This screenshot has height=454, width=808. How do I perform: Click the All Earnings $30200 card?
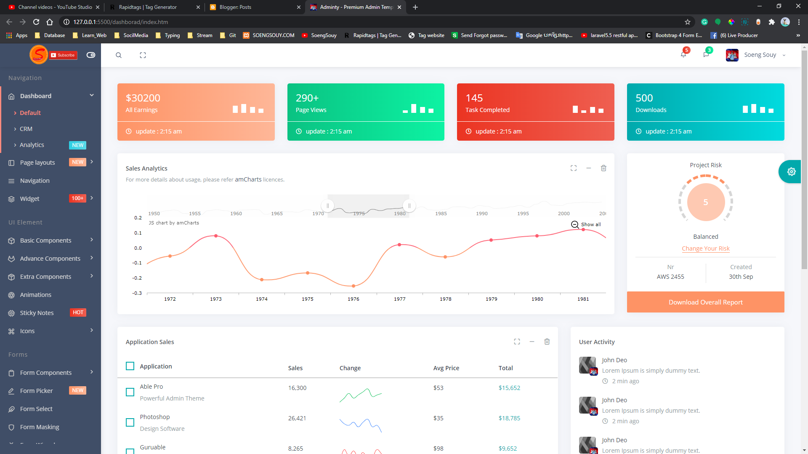click(x=196, y=112)
